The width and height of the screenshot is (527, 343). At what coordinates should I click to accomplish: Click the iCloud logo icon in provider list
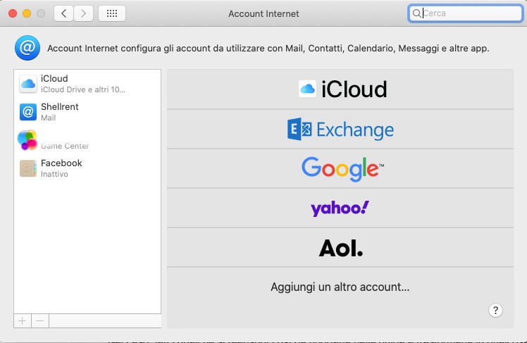pos(307,89)
